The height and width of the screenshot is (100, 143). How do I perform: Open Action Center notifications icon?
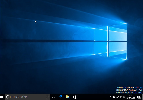(x=139, y=97)
